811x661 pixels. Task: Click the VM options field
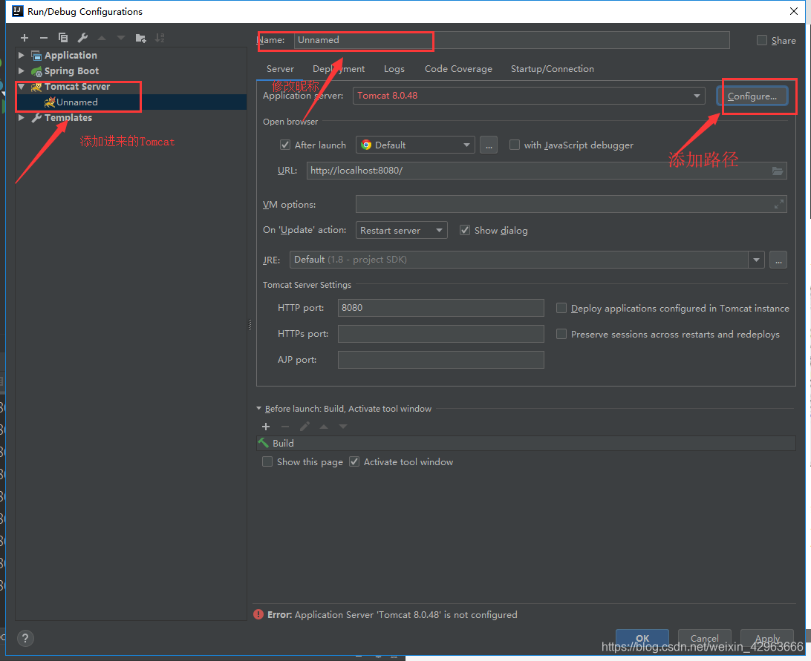click(x=571, y=204)
